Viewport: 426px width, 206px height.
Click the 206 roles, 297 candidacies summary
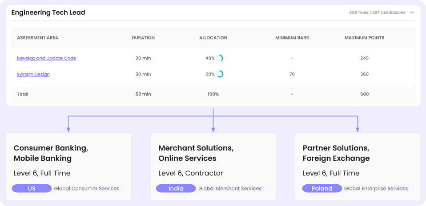click(377, 12)
